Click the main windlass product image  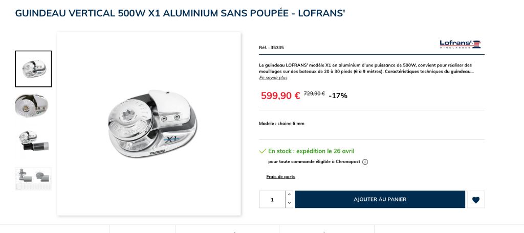coord(149,124)
